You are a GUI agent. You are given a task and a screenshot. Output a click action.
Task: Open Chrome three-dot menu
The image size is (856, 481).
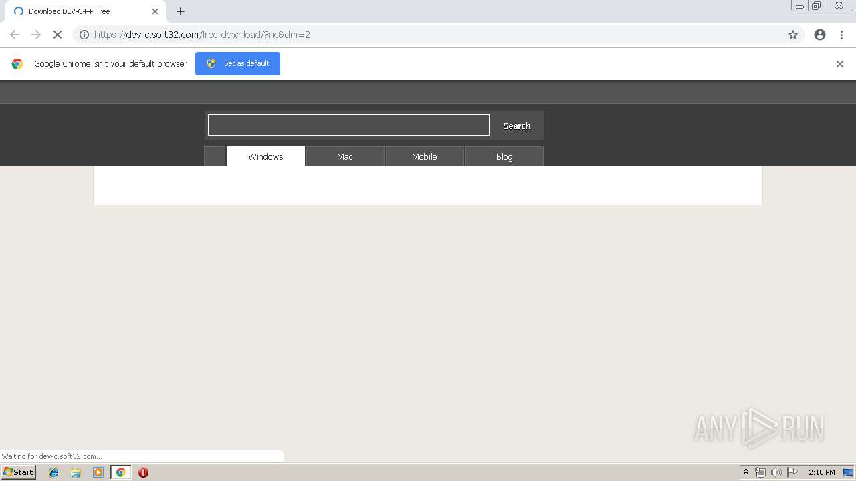pyautogui.click(x=841, y=35)
